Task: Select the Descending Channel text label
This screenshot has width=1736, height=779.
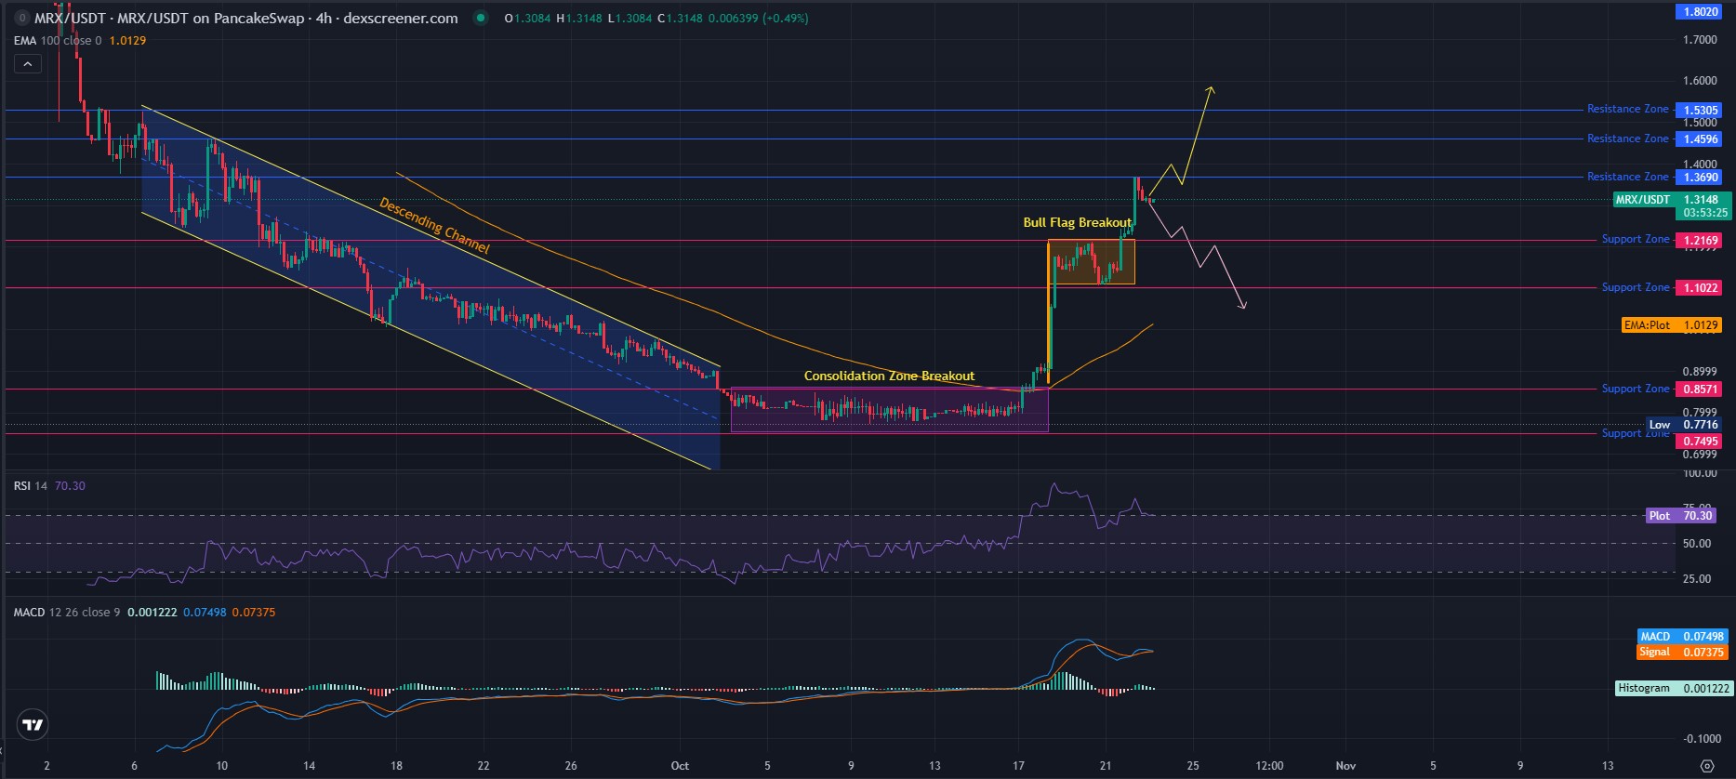Action: [x=434, y=226]
